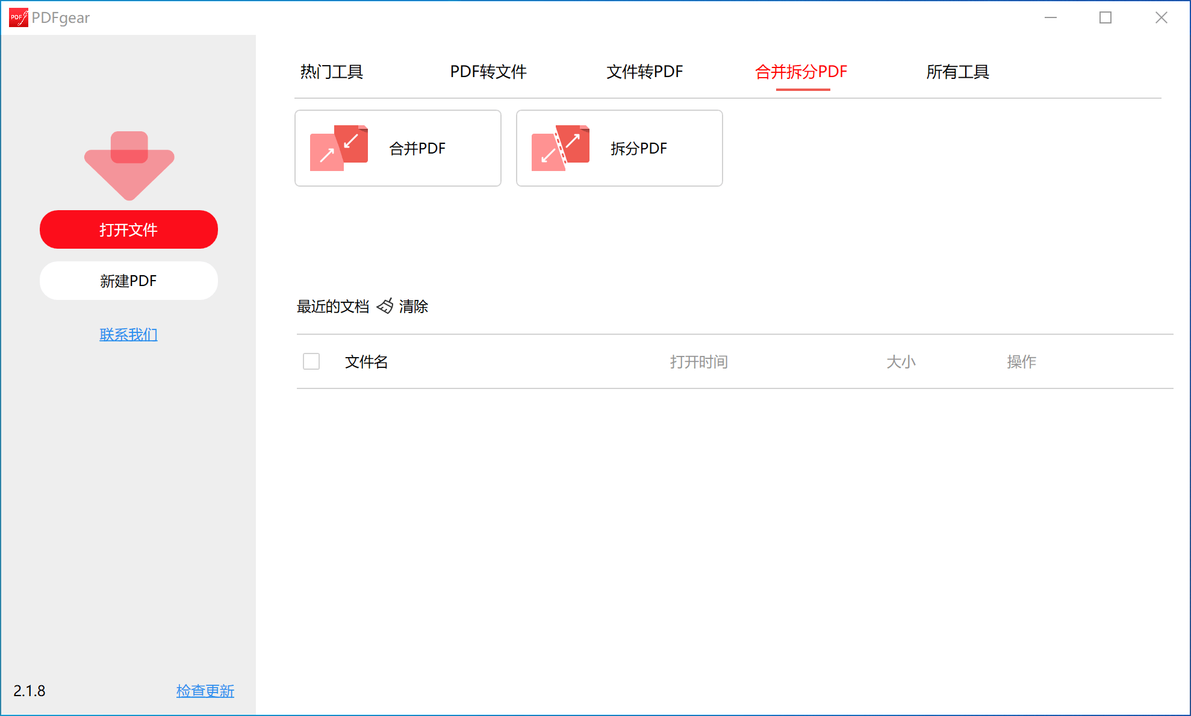Click the 文件名 column header
The image size is (1191, 716).
(x=365, y=361)
